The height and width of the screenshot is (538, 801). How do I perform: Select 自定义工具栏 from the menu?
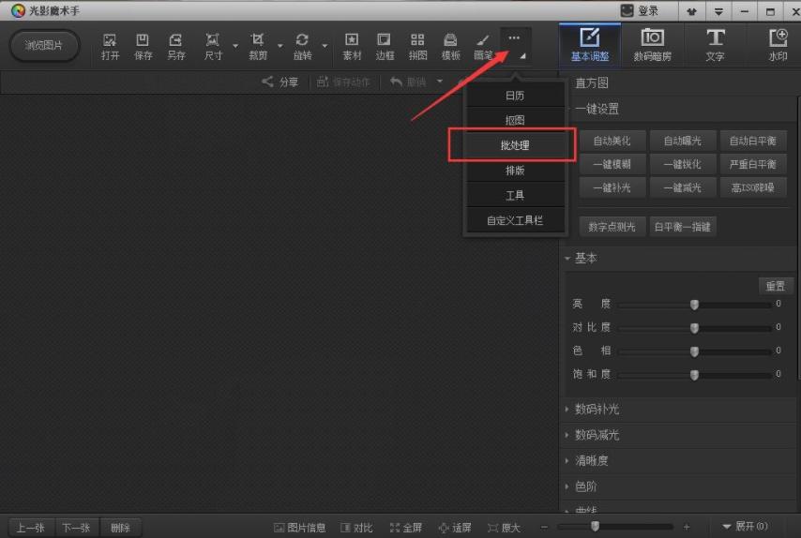point(515,220)
